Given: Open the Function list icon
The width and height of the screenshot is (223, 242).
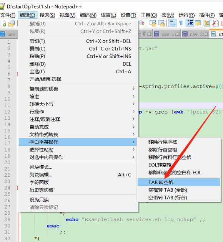Looking at the screenshot, I should 215,23.
